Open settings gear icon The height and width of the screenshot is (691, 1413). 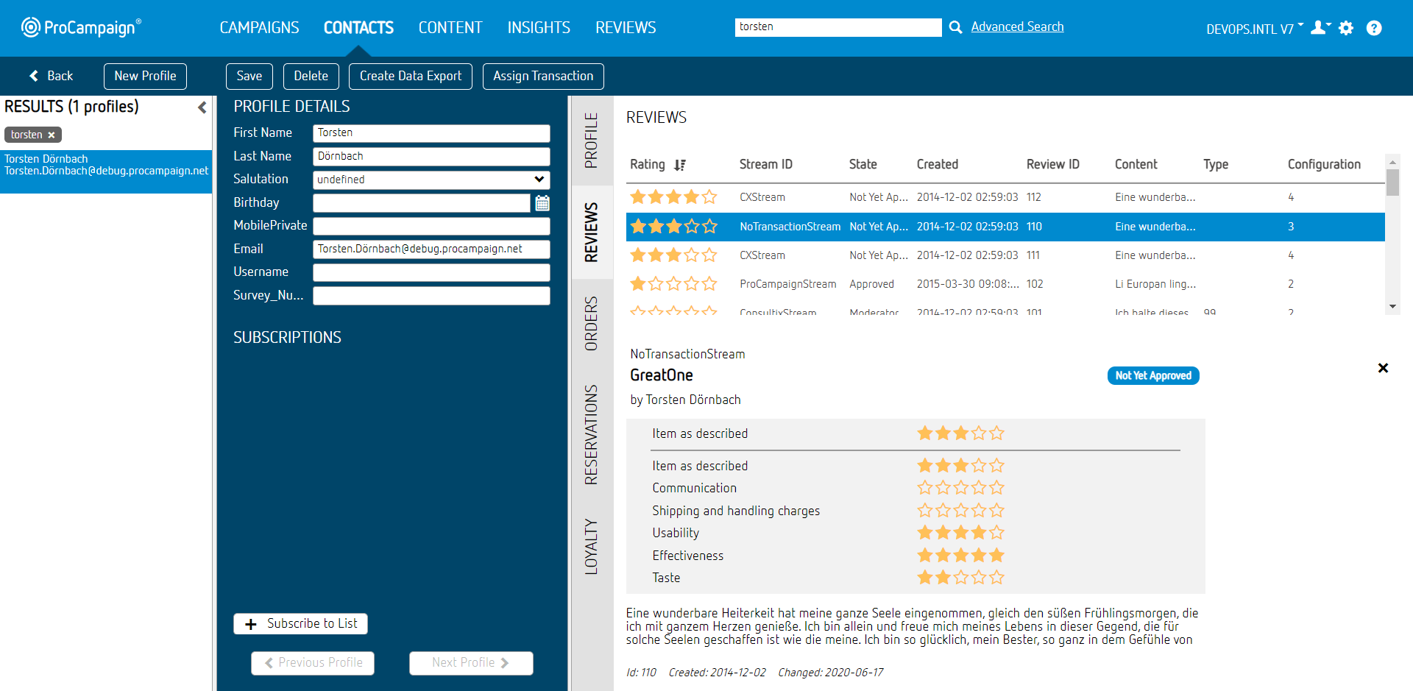[1346, 28]
